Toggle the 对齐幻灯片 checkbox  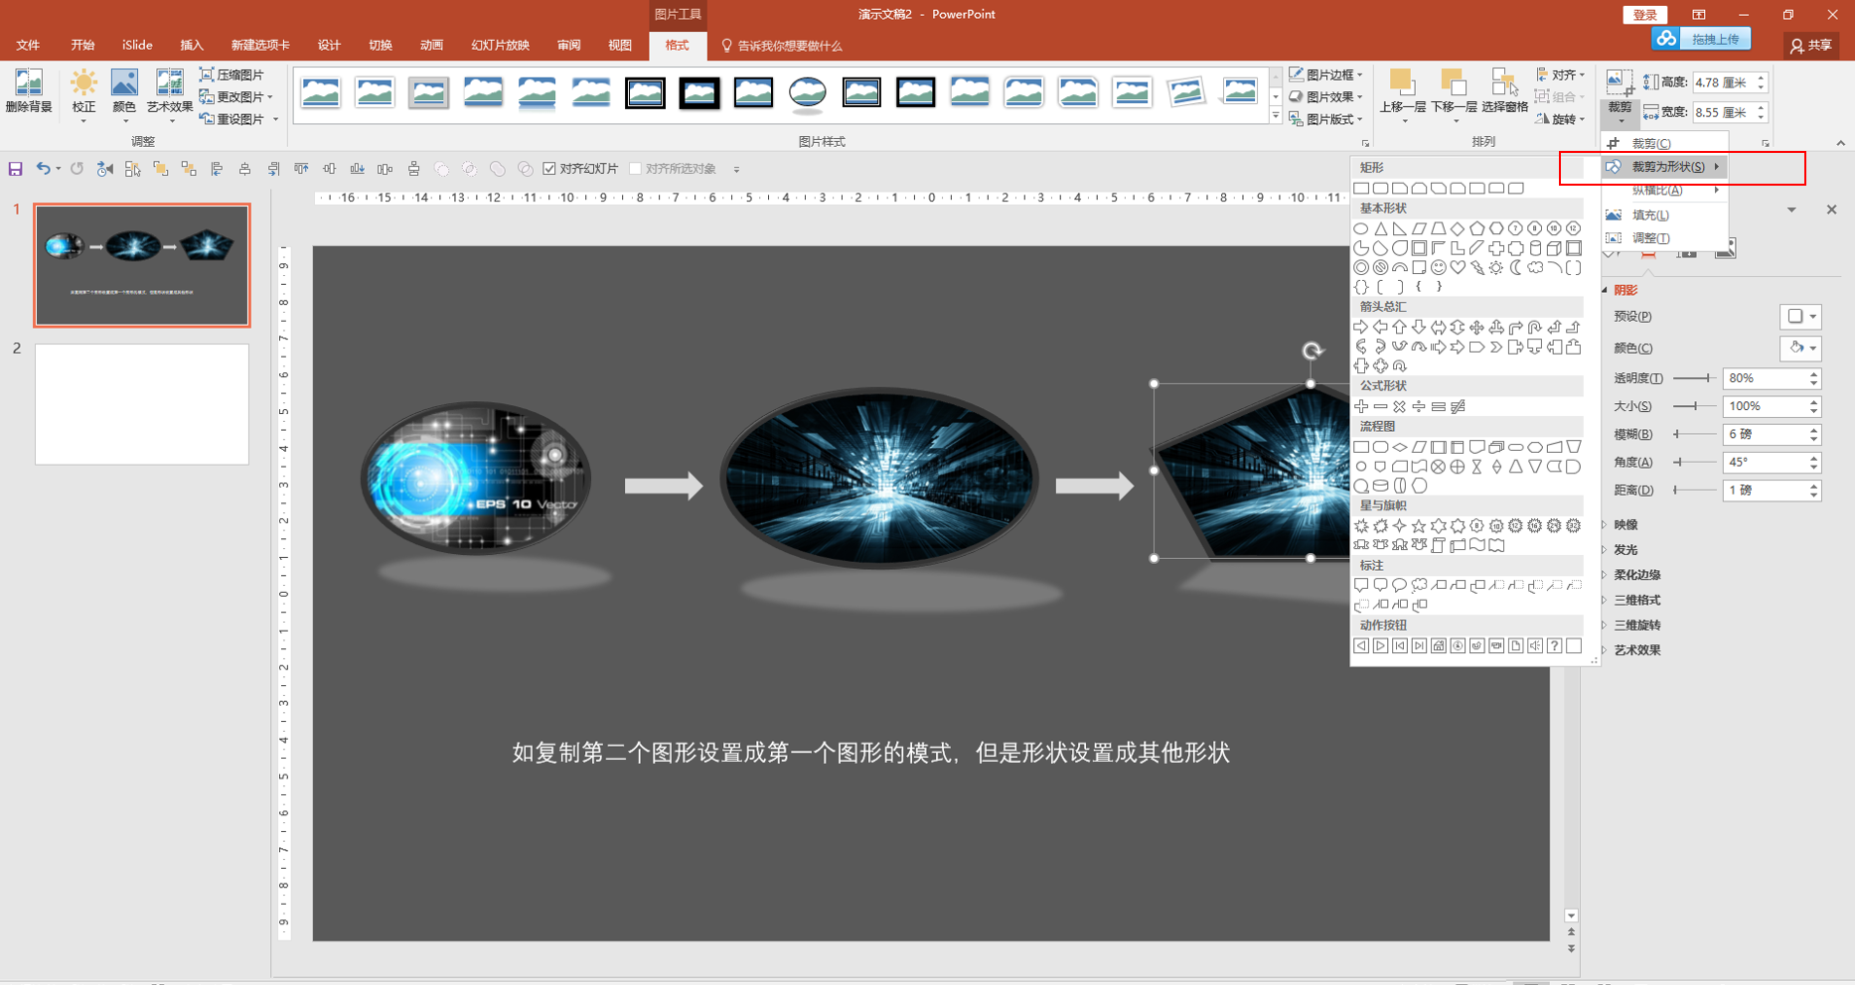coord(549,169)
